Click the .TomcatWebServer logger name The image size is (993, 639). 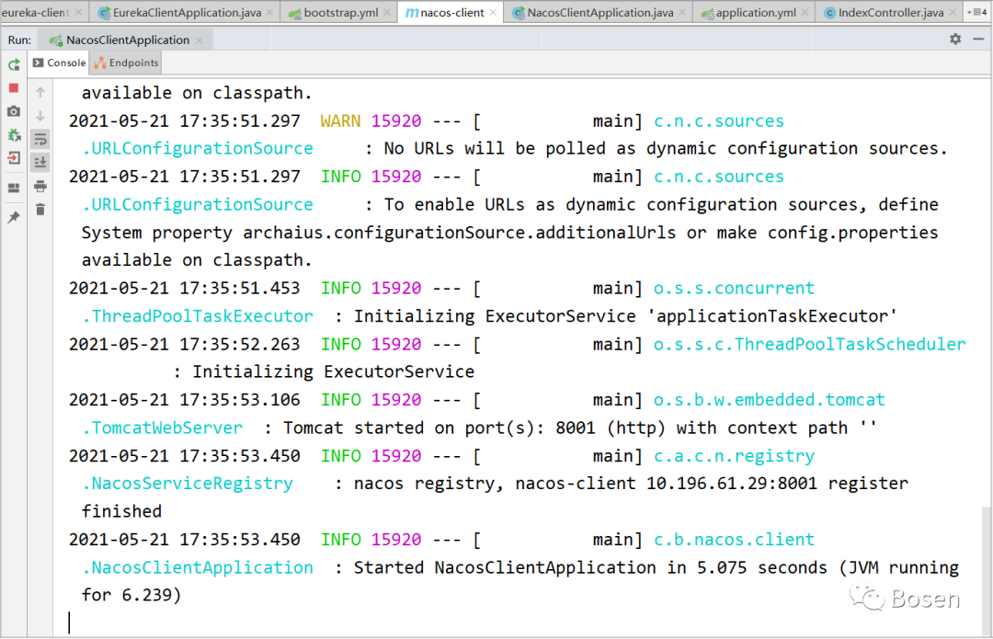(x=162, y=428)
